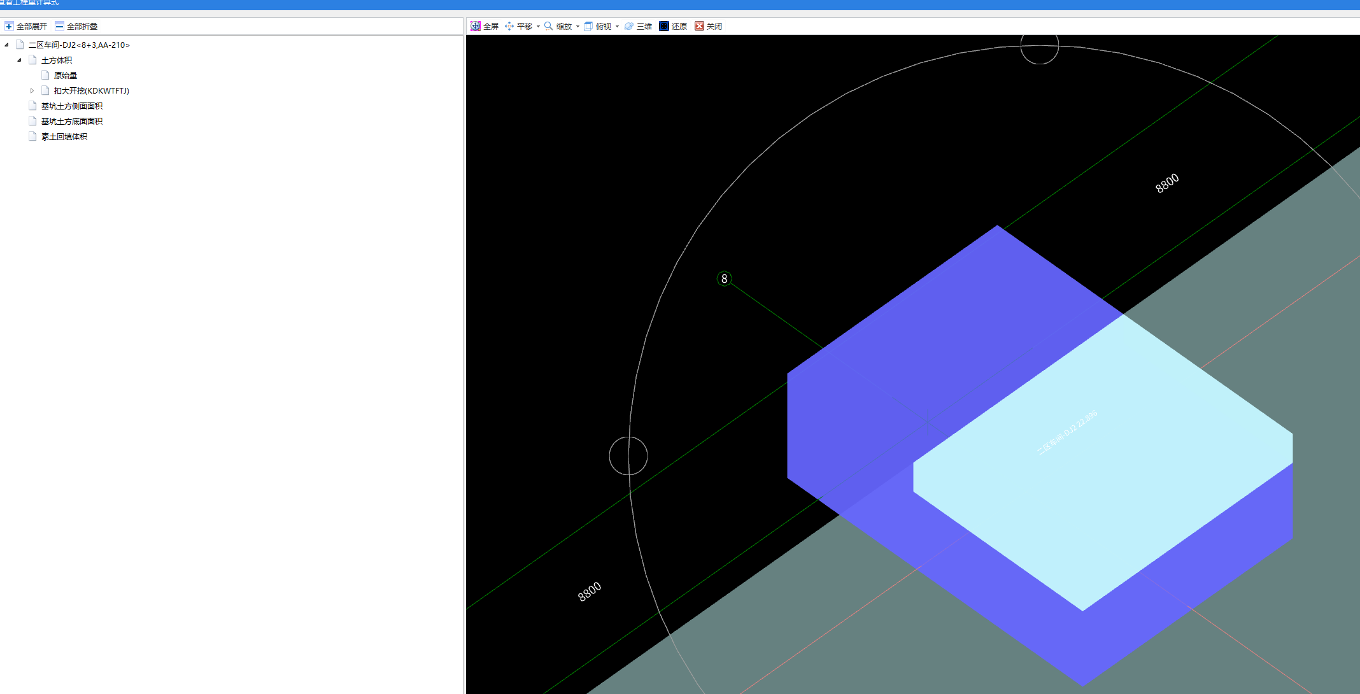Image resolution: width=1360 pixels, height=694 pixels.
Task: Click the lower-left 8800 dimension text
Action: [590, 591]
